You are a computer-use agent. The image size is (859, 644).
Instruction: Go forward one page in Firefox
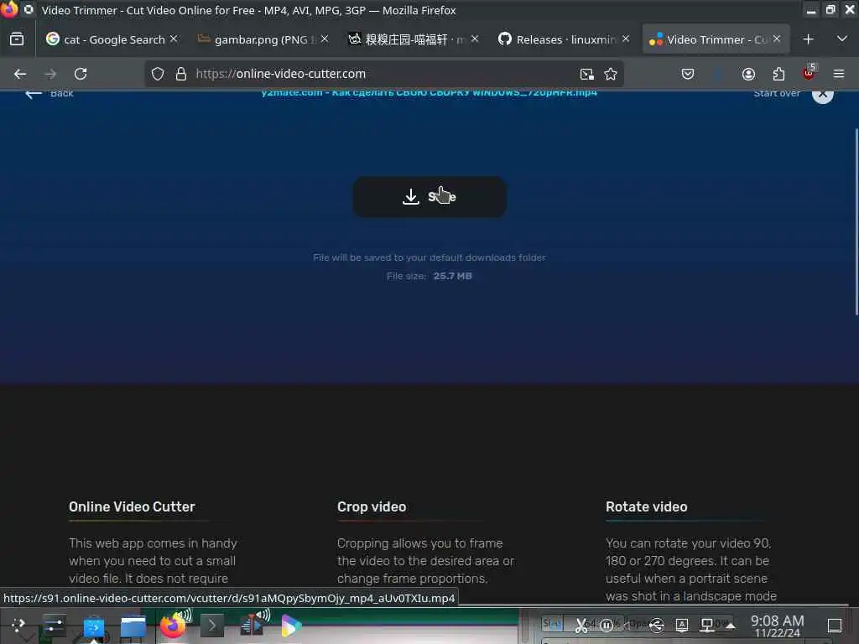tap(50, 74)
